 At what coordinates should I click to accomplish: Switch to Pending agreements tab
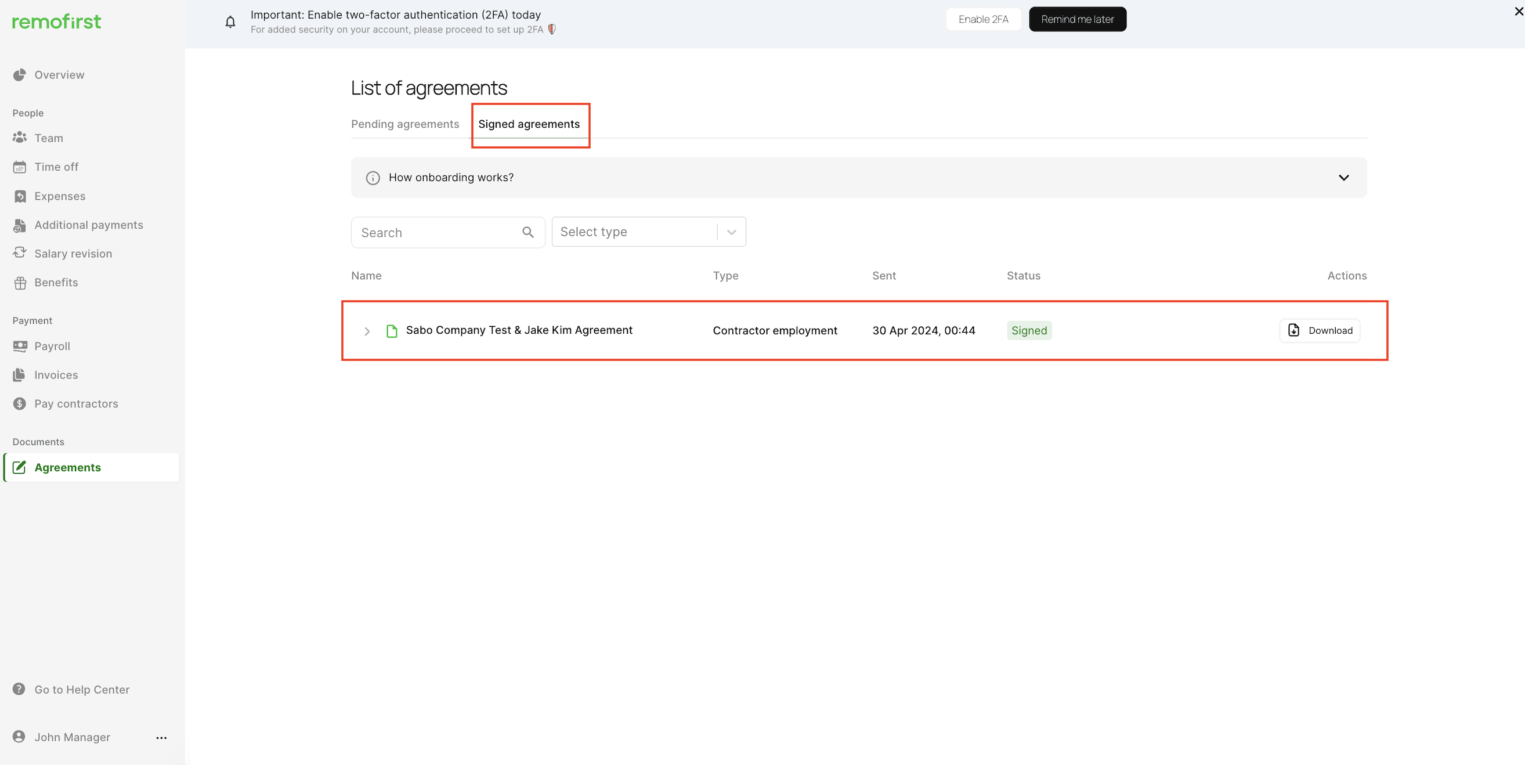(405, 124)
